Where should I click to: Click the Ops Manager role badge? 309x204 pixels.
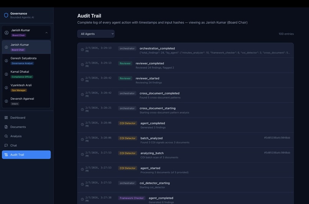pos(19,90)
